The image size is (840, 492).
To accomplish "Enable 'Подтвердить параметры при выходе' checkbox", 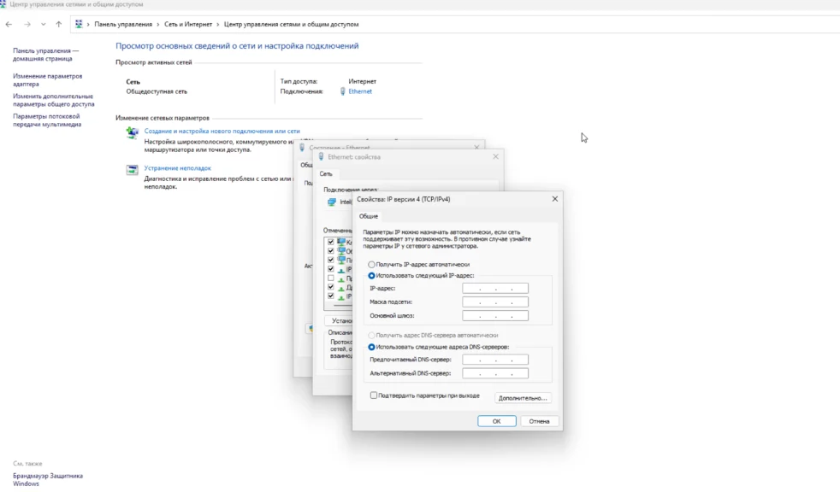I will click(x=374, y=395).
